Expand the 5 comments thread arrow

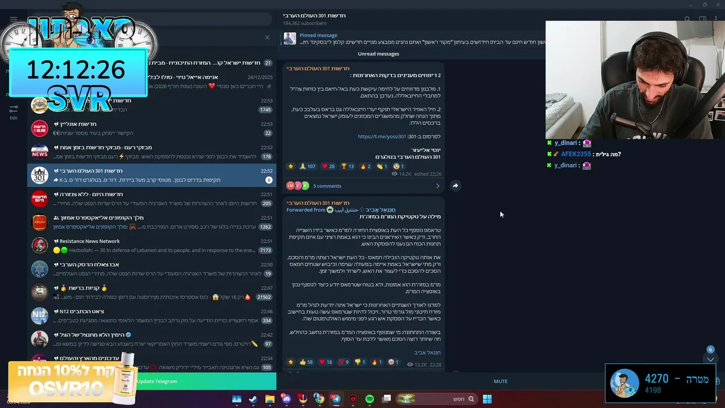point(437,186)
